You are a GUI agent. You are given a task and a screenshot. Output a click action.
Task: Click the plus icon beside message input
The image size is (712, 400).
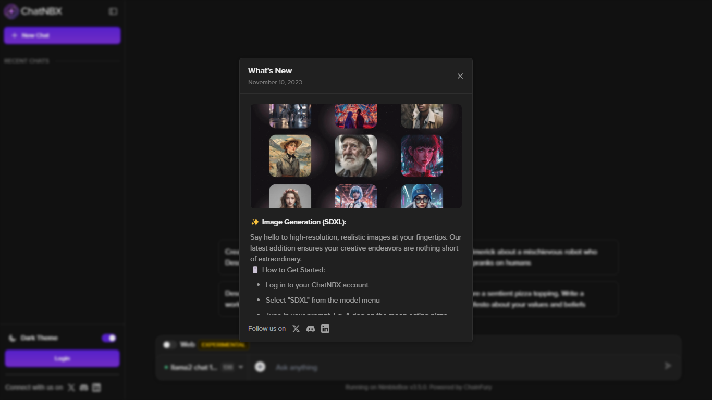(x=260, y=367)
